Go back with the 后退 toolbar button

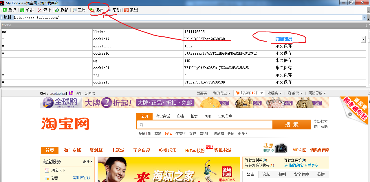click(x=10, y=10)
